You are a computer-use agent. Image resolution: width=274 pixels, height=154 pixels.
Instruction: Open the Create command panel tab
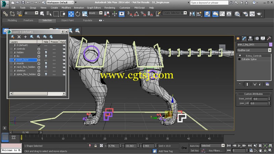coord(238,38)
